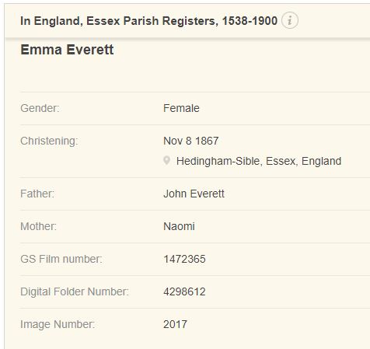Select the Emma Everett name heading
The width and height of the screenshot is (370, 349).
pyautogui.click(x=67, y=50)
